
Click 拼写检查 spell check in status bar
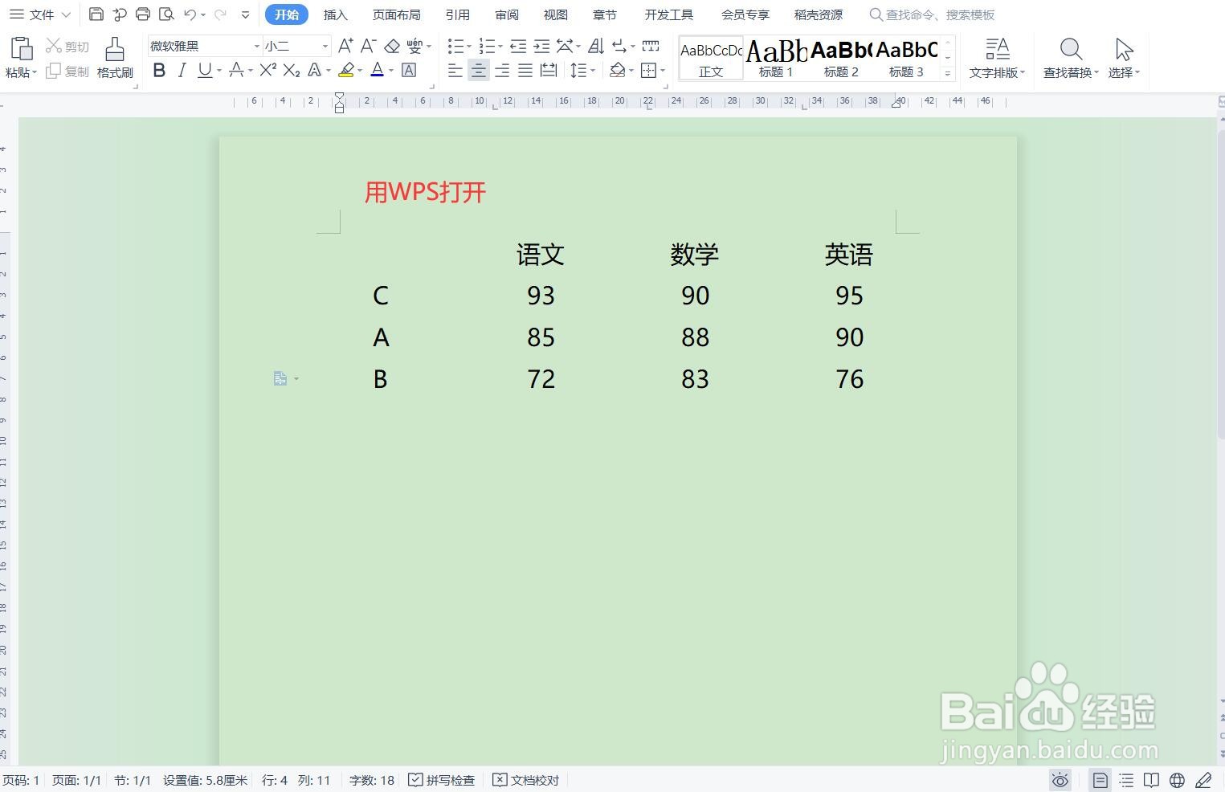click(441, 780)
